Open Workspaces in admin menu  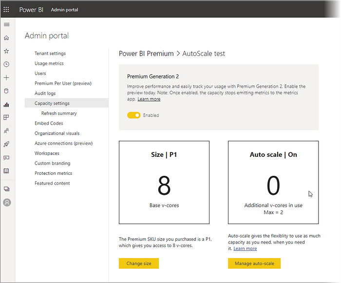[47, 153]
